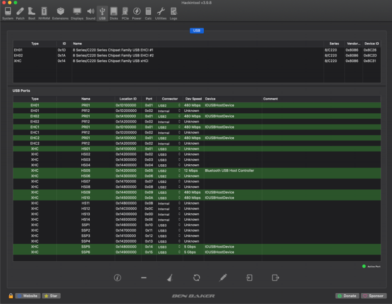This screenshot has height=304, width=392.
Task: Click the Donate button
Action: (x=347, y=296)
